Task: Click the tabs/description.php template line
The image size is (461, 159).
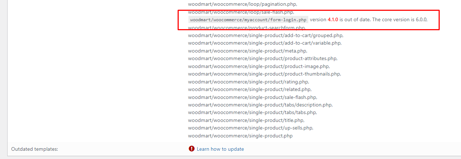Action: pos(260,105)
